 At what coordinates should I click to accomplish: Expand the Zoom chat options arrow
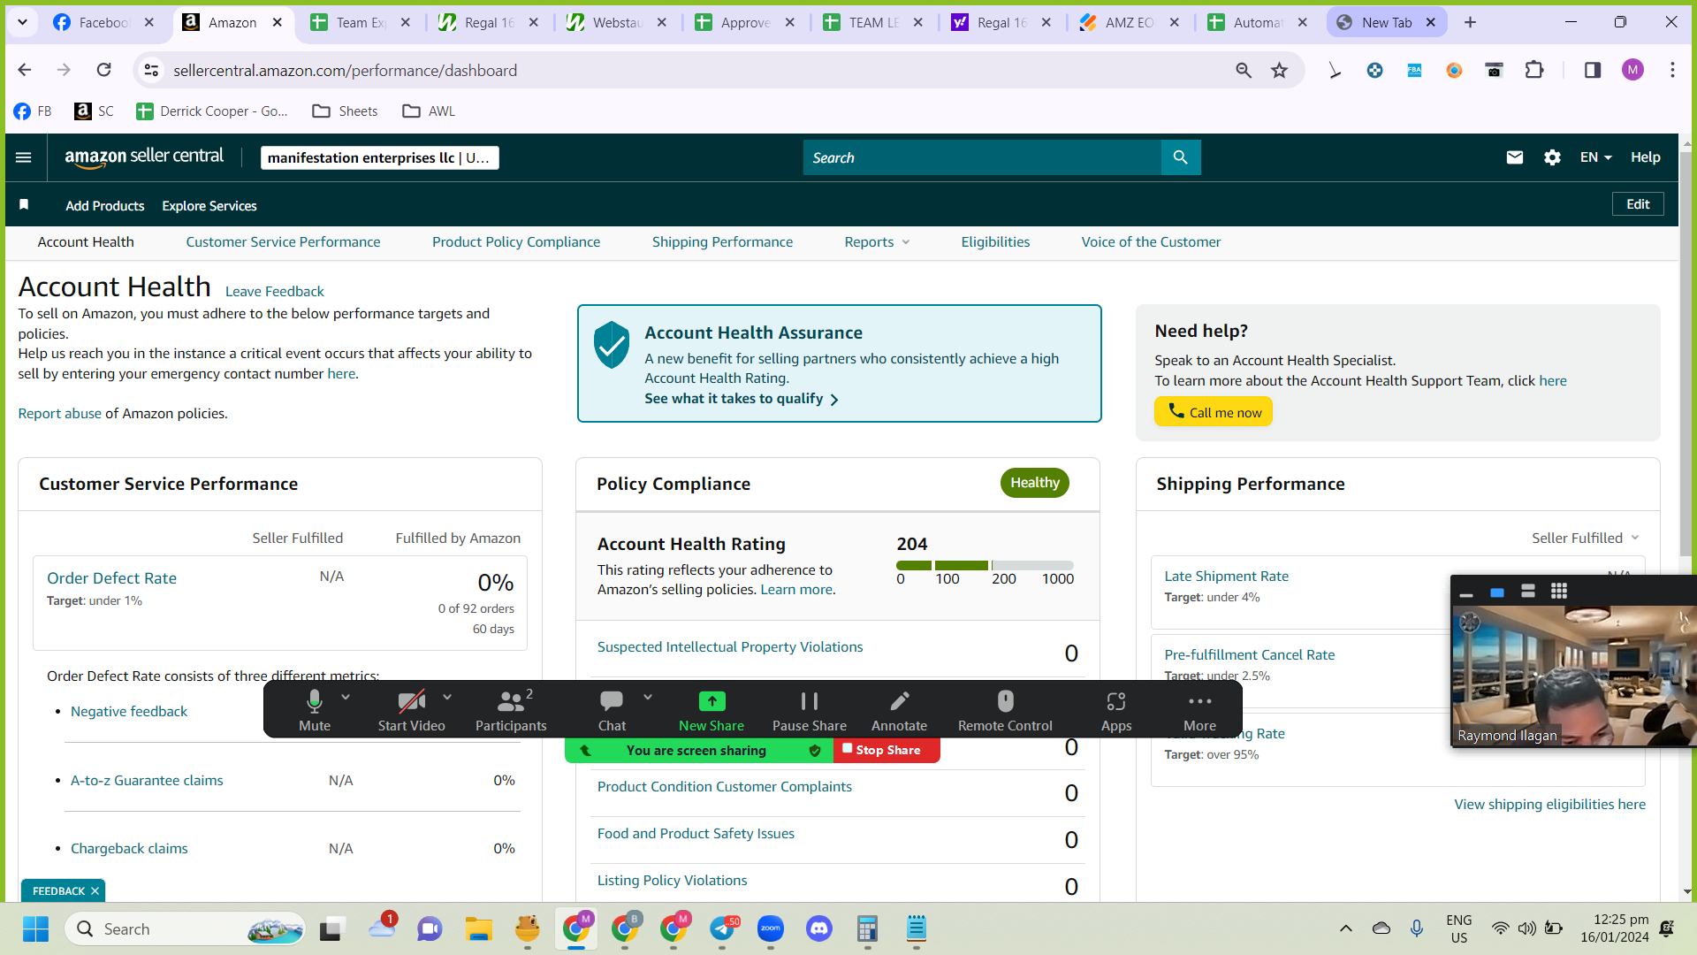tap(648, 697)
